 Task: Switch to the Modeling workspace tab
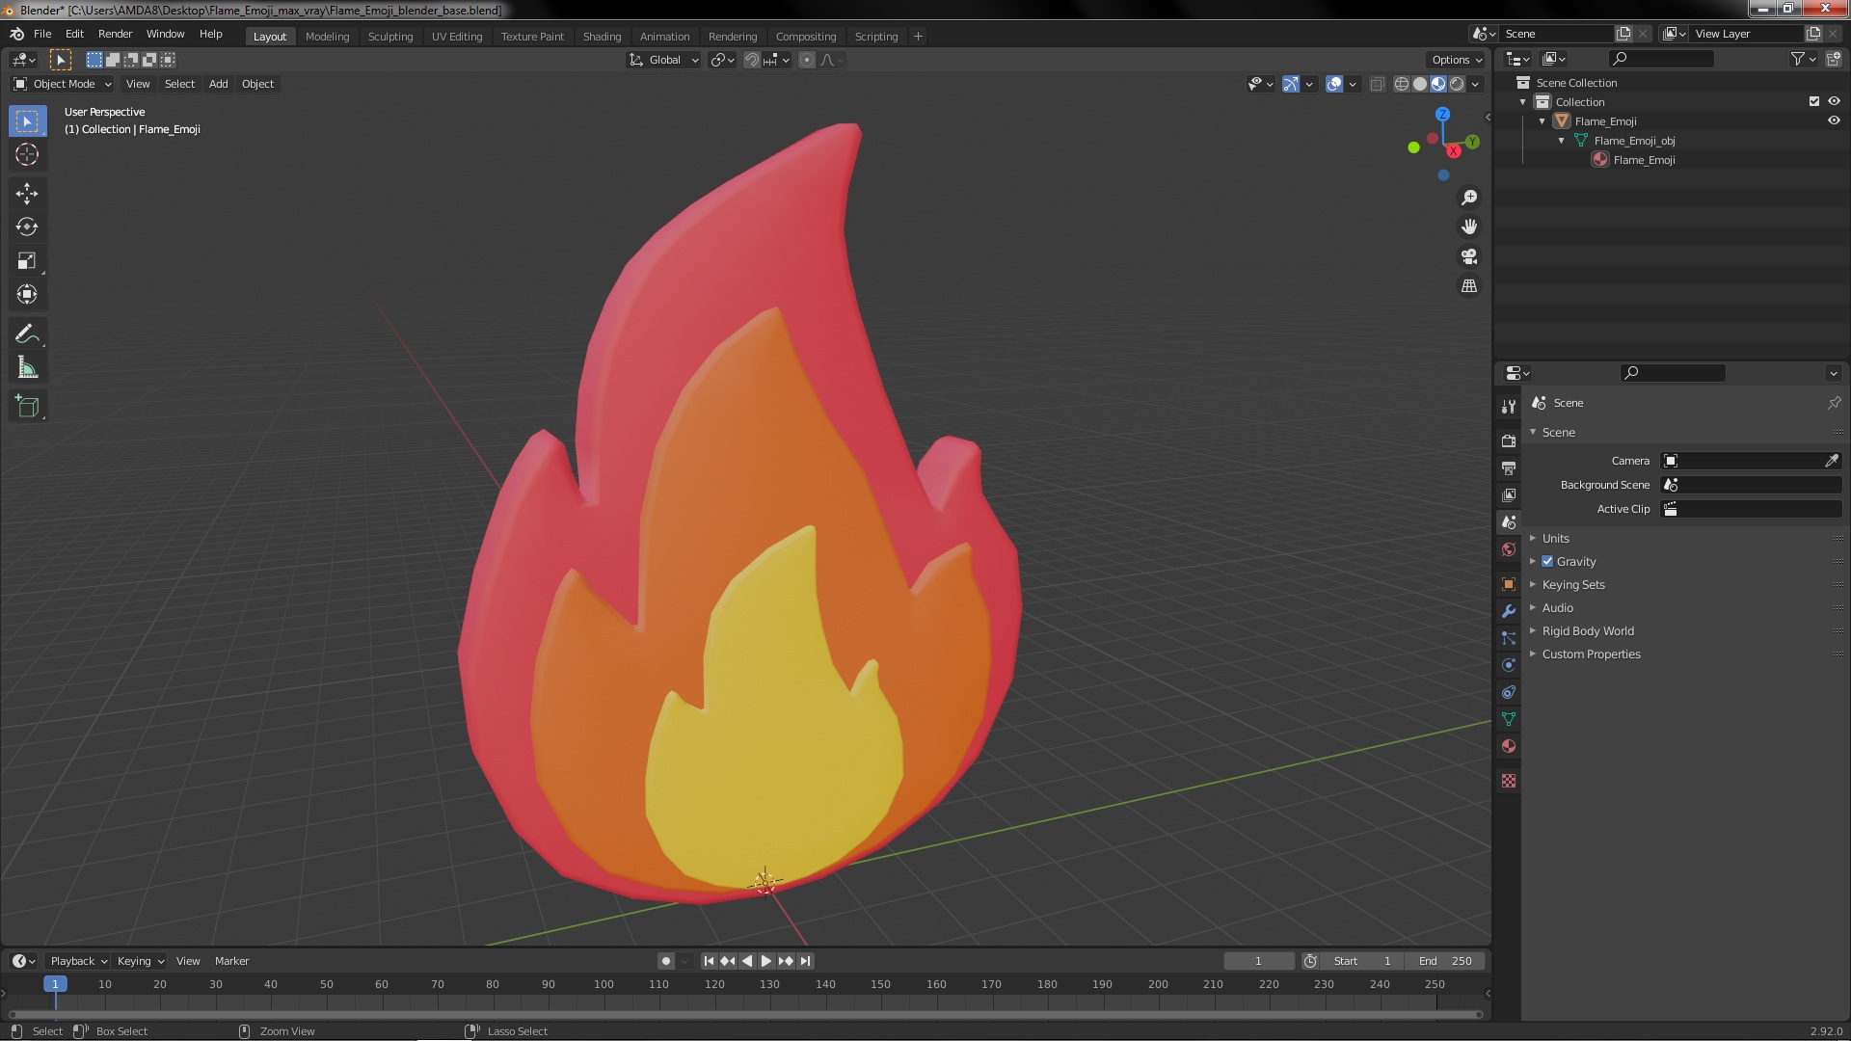tap(327, 37)
